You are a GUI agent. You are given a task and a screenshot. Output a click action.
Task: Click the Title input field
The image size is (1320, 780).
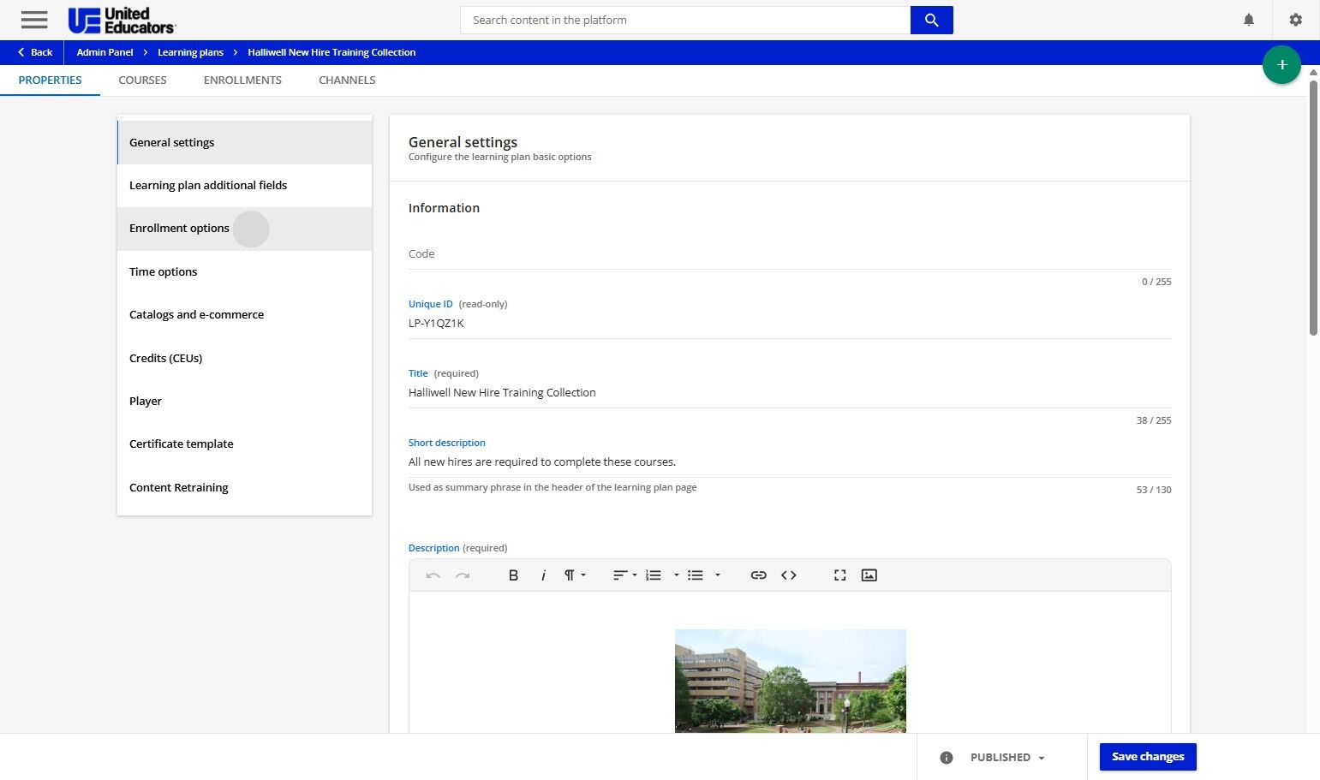[x=790, y=393]
